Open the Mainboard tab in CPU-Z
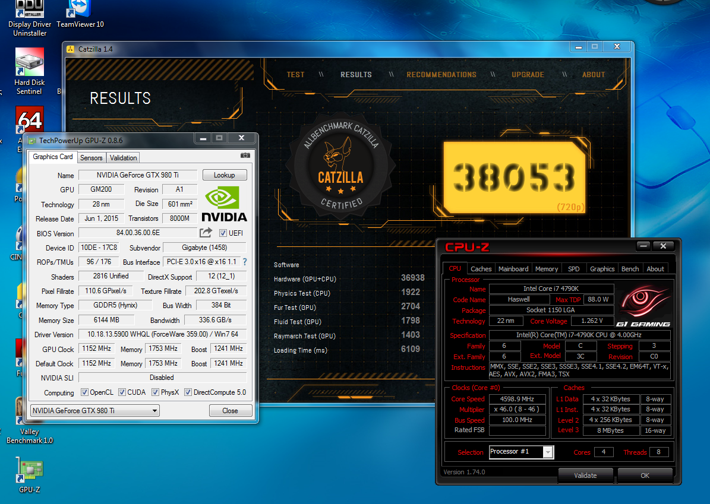 click(513, 269)
